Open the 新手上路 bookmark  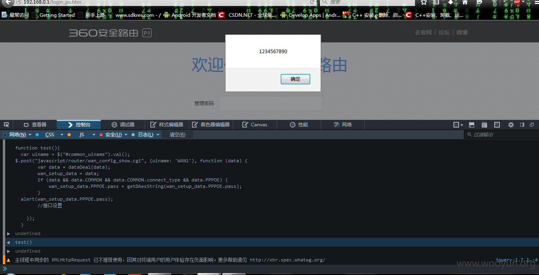pos(92,15)
